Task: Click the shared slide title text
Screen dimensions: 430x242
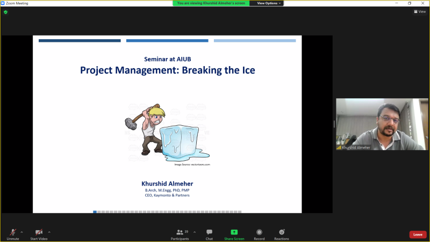Action: click(x=168, y=70)
